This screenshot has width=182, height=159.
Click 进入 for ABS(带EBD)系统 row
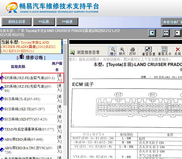click(59, 139)
